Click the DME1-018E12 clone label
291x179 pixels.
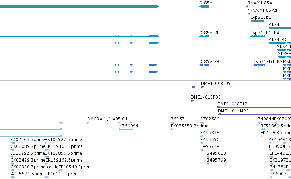tap(232, 104)
